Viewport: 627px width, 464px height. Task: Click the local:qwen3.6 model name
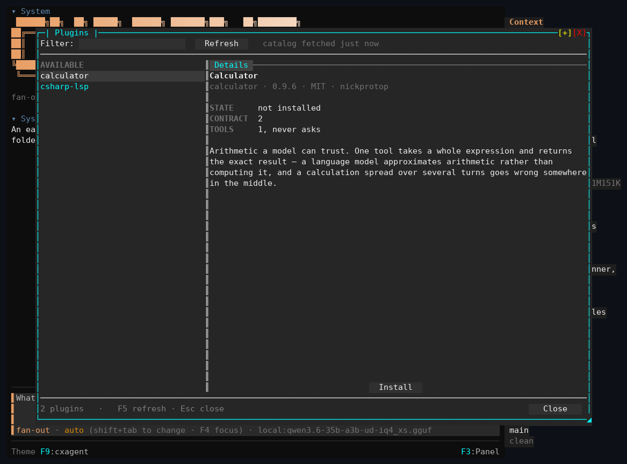pyautogui.click(x=345, y=430)
